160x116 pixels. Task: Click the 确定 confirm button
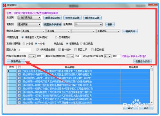point(130,108)
